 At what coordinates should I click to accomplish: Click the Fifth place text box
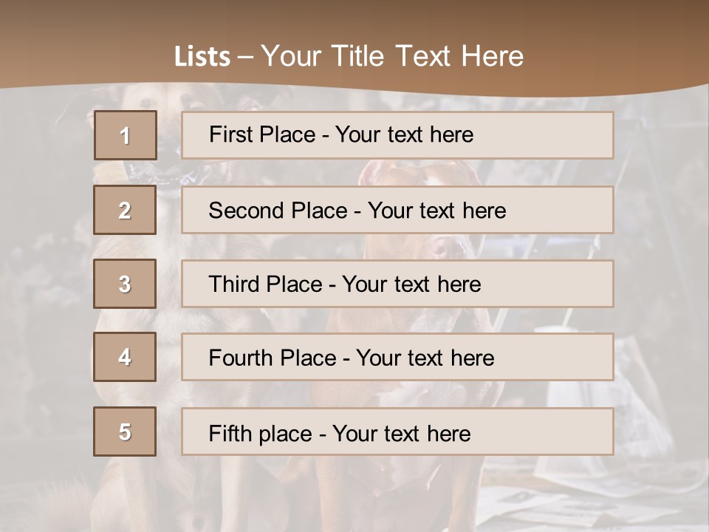[397, 431]
